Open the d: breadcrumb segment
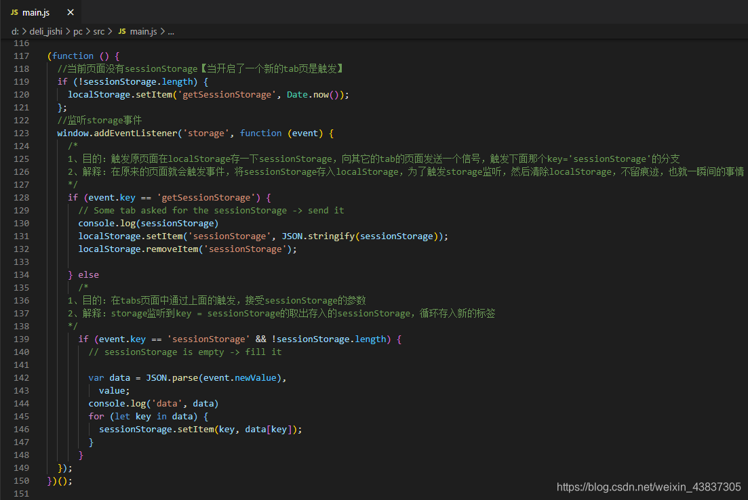The width and height of the screenshot is (748, 500). [x=16, y=31]
